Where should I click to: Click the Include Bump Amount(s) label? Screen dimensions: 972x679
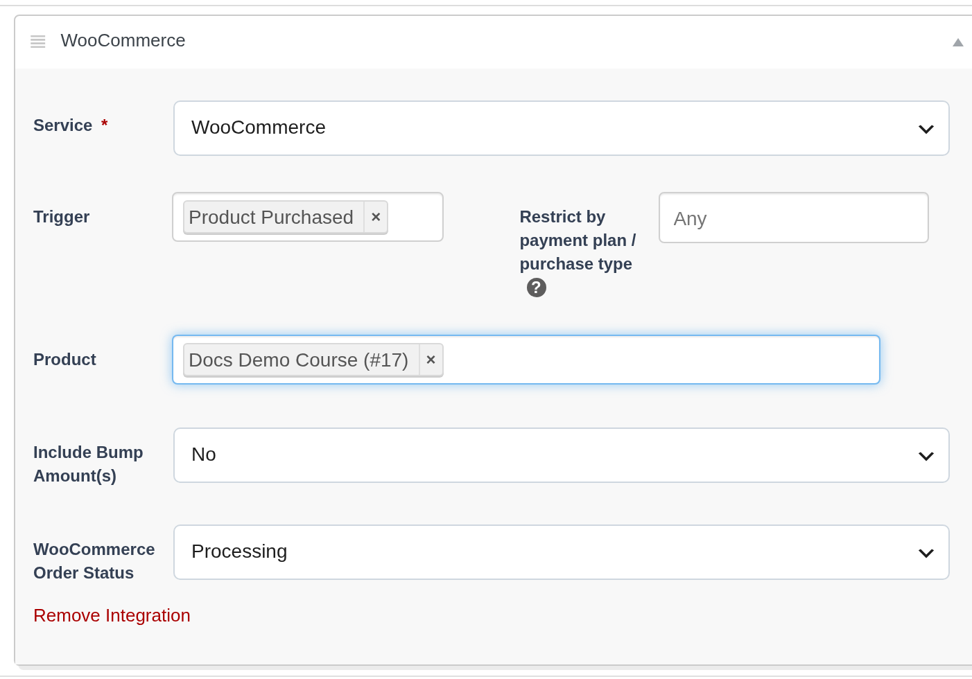pos(88,464)
